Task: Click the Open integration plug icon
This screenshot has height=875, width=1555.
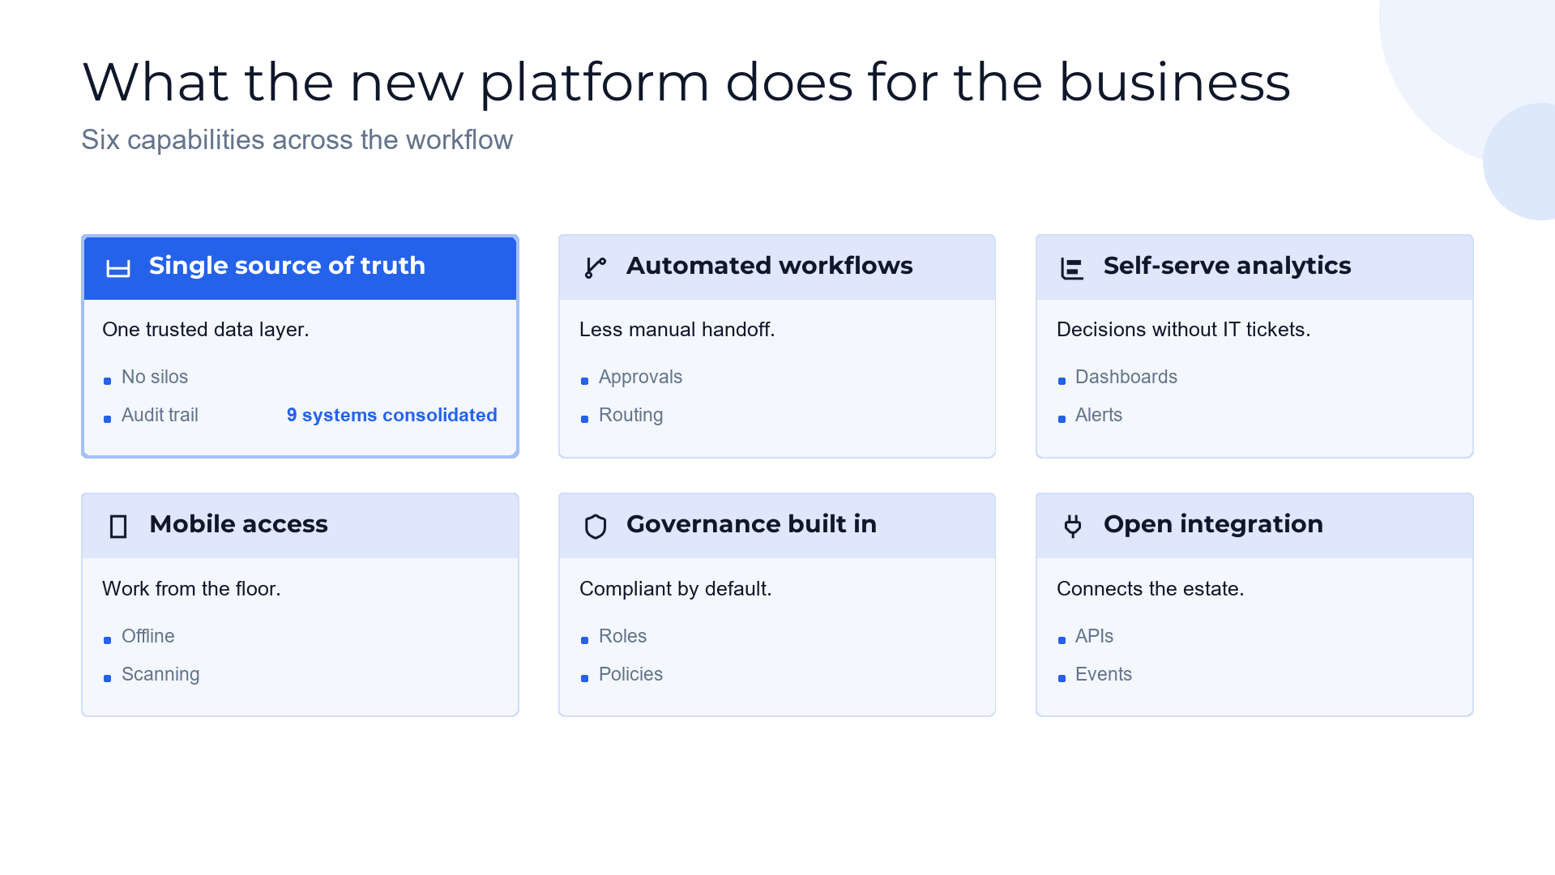Action: (1073, 527)
